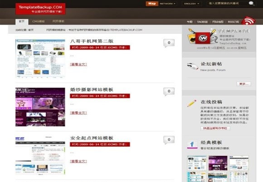Click the button below 在线投稿 description

click(x=215, y=128)
